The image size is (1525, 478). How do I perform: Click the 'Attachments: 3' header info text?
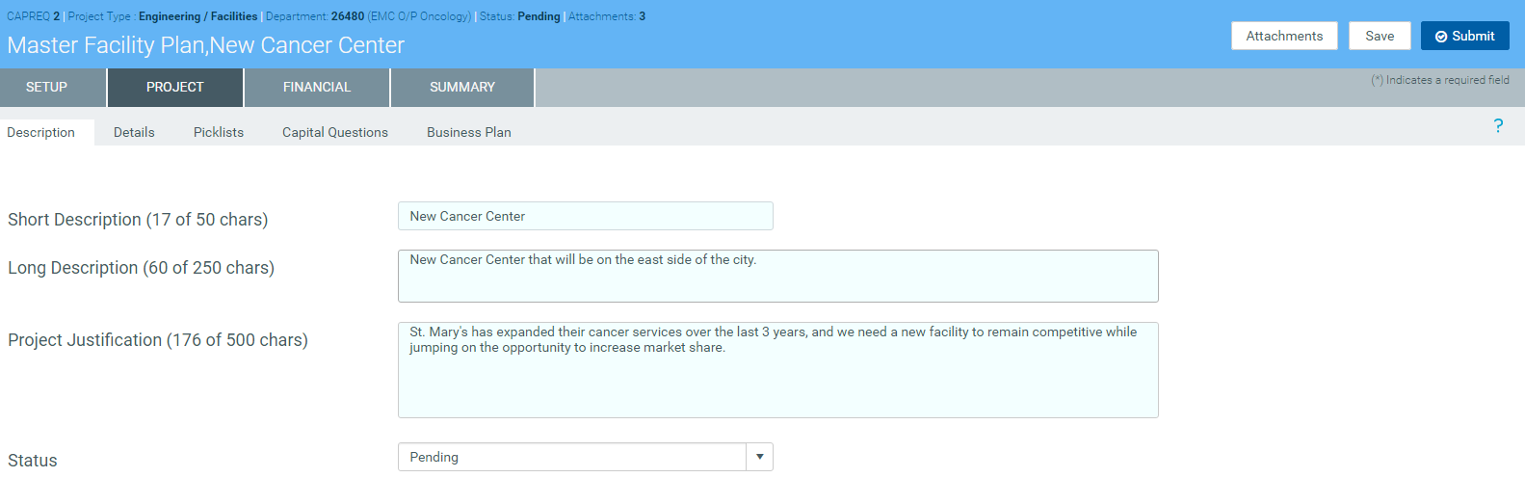[x=607, y=16]
